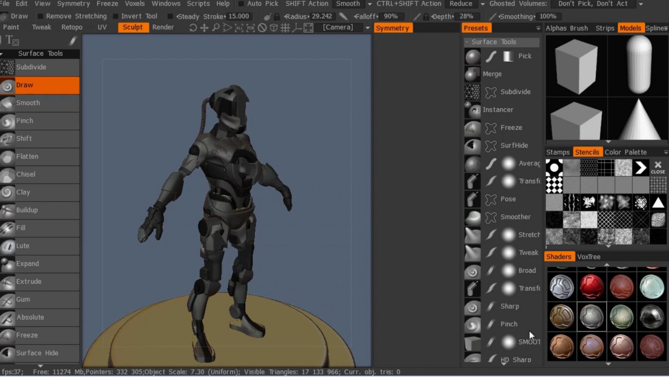The image size is (669, 377).
Task: Open the VoxTree panel tab
Action: tap(588, 257)
